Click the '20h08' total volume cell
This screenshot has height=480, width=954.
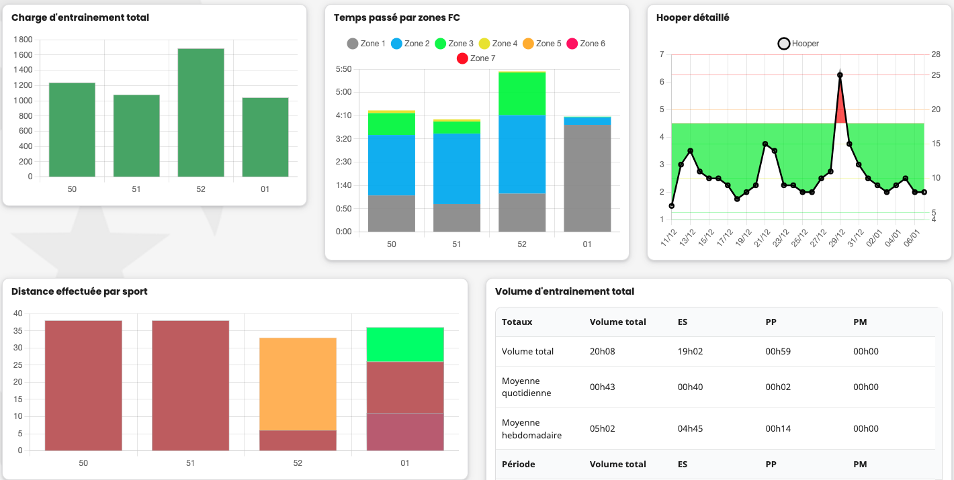pos(602,352)
